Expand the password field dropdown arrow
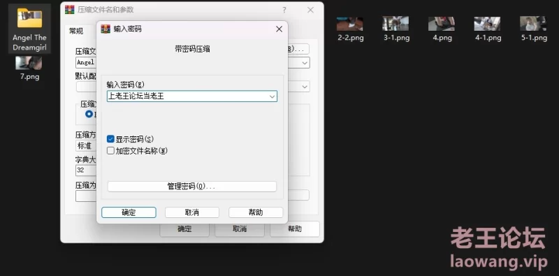This screenshot has height=276, width=559. tap(272, 96)
